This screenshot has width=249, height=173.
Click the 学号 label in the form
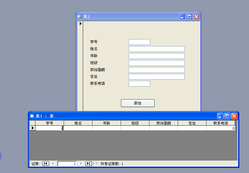point(94,42)
